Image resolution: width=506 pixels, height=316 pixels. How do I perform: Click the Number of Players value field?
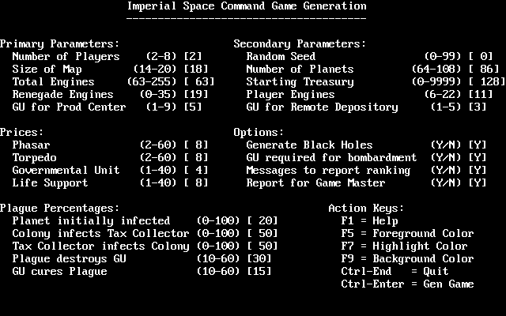[193, 57]
